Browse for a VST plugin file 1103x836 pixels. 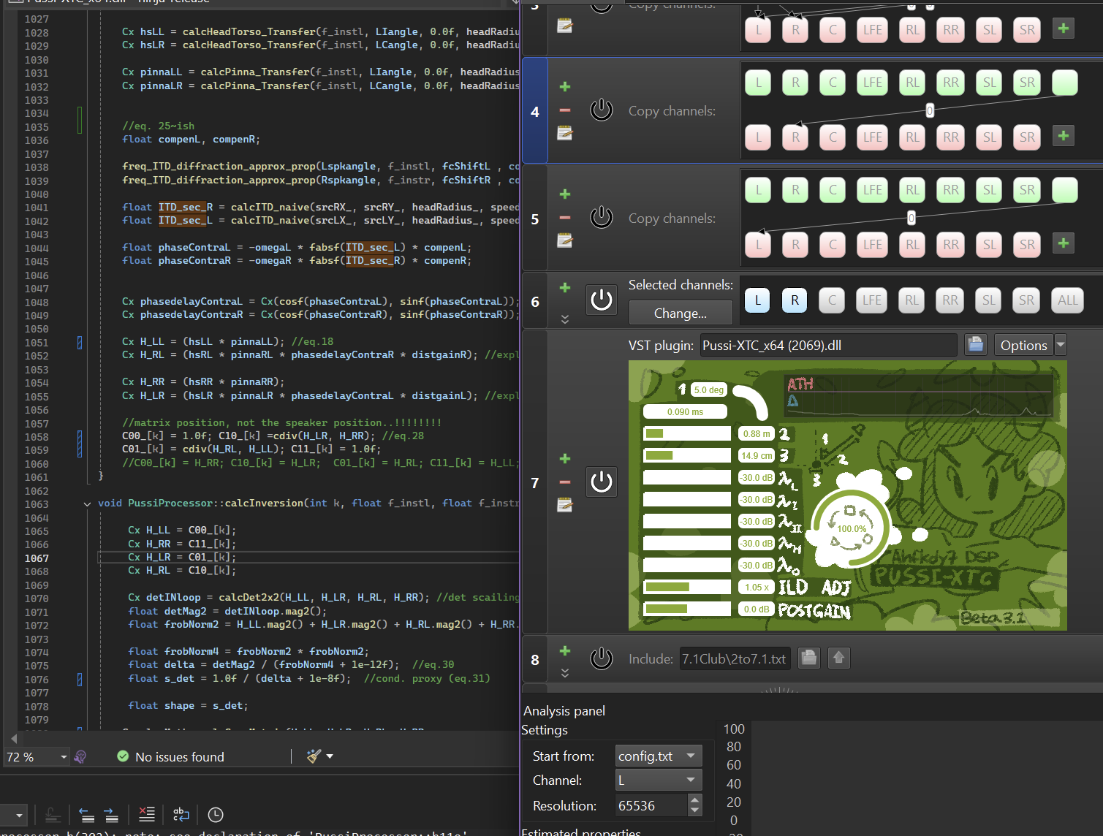(975, 345)
